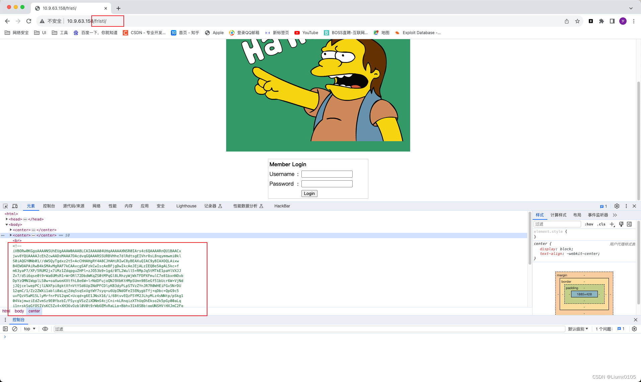
Task: Open the tab search dropdown arrow
Action: tap(631, 8)
